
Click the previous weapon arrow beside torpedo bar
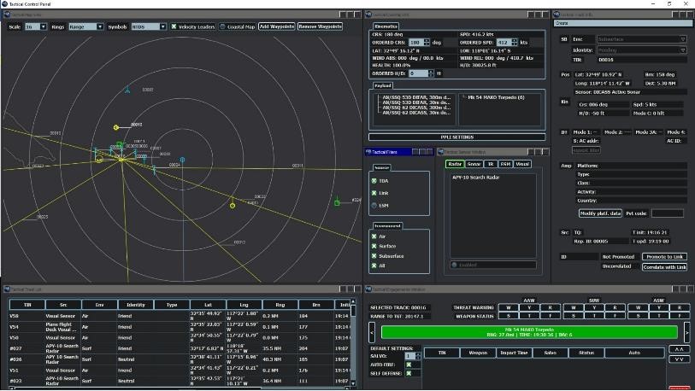click(372, 331)
